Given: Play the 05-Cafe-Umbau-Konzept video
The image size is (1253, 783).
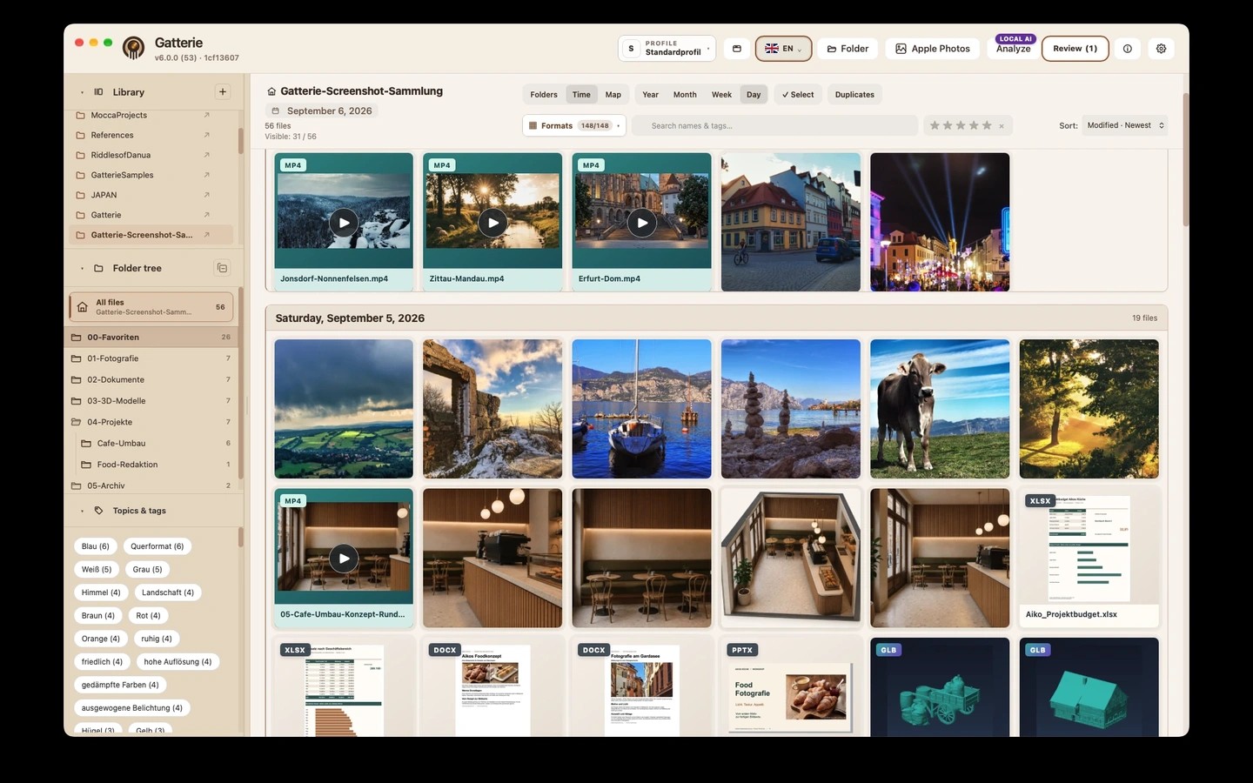Looking at the screenshot, I should (344, 559).
